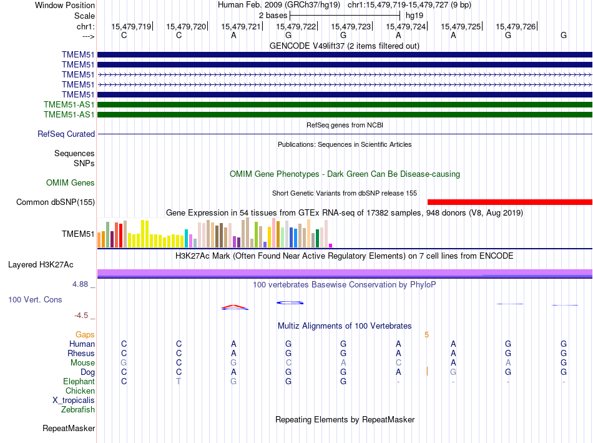Open Repeating Elements by RepeatMasker title
This screenshot has height=443, width=593.
(x=345, y=420)
